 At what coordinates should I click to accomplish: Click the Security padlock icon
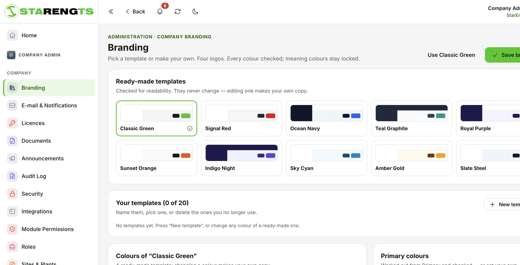tap(12, 194)
